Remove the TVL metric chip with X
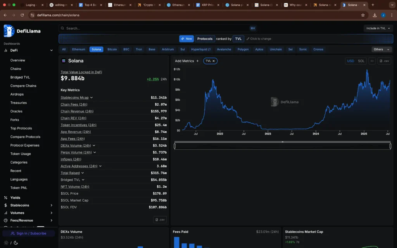Viewport: 397px width, 248px height. [x=214, y=61]
